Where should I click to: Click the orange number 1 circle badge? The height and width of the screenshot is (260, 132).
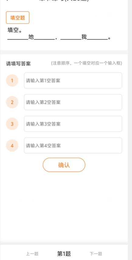pos(12,81)
